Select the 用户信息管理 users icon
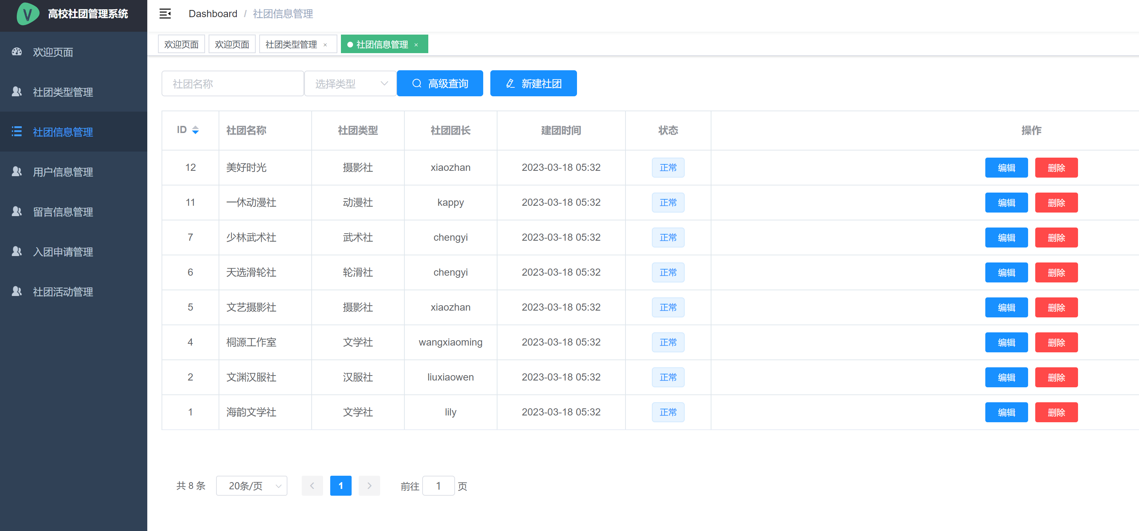The image size is (1139, 531). 16,172
